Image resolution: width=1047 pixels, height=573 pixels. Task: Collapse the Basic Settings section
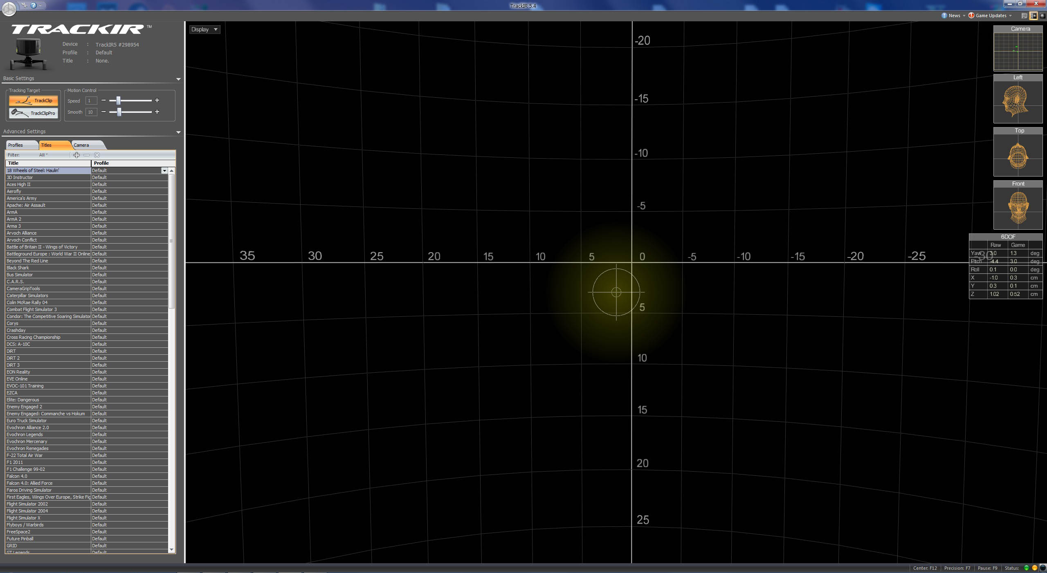(178, 79)
